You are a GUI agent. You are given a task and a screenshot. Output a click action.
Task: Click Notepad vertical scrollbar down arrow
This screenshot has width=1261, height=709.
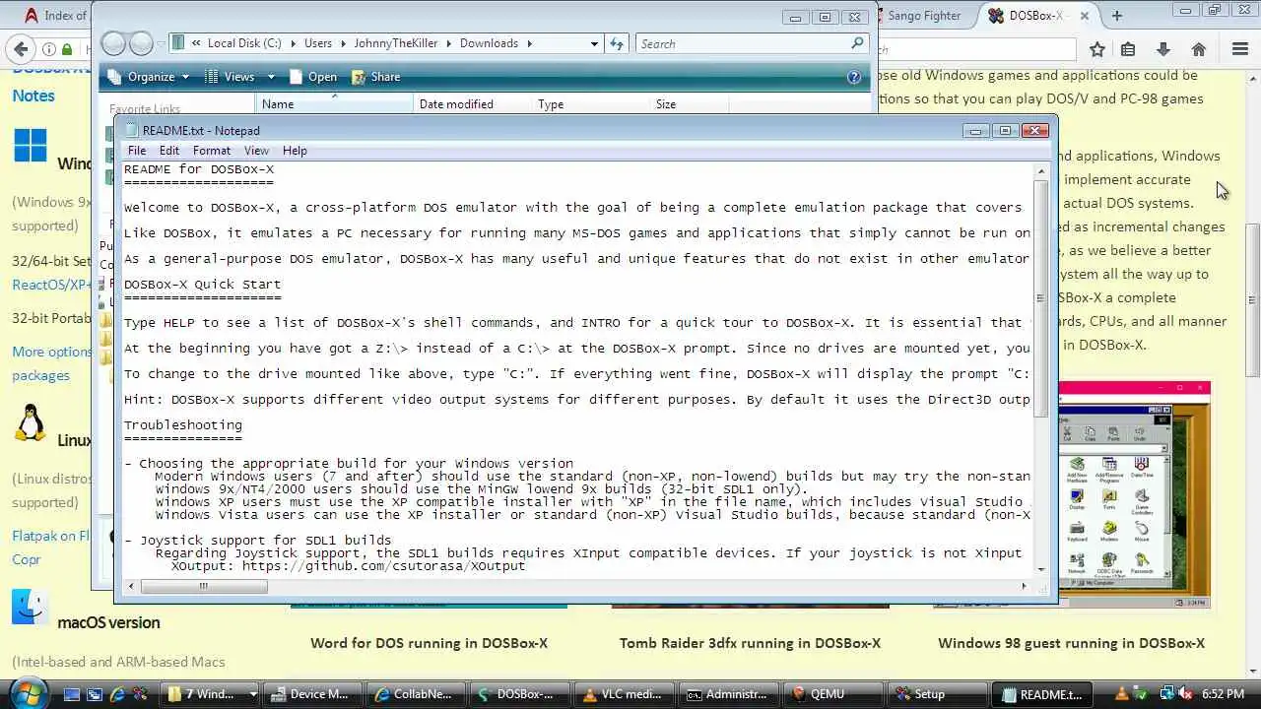point(1041,568)
